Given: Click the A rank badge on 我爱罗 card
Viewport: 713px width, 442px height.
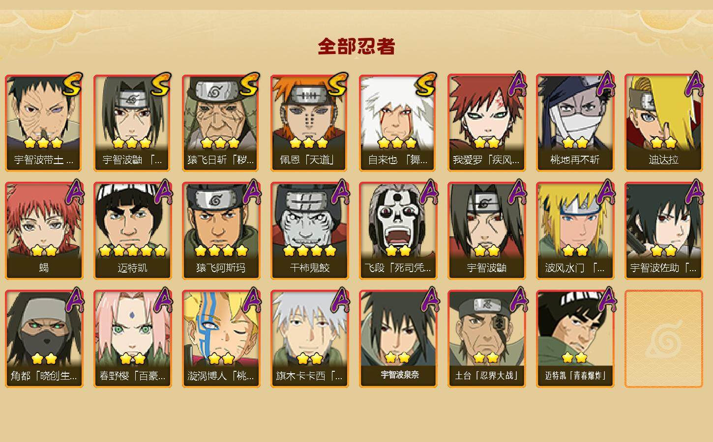Looking at the screenshot, I should [x=516, y=84].
